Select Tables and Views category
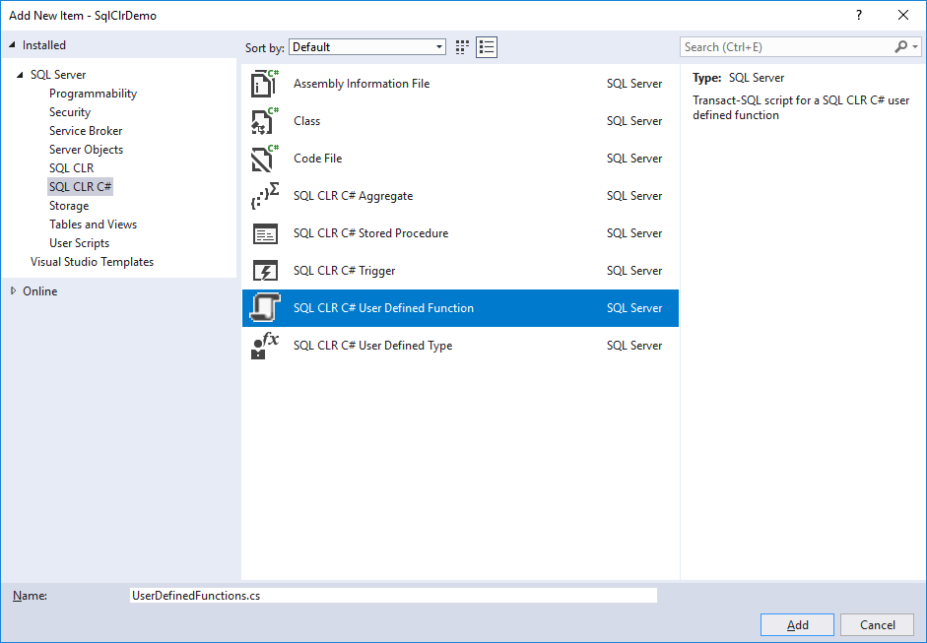927x643 pixels. [93, 225]
